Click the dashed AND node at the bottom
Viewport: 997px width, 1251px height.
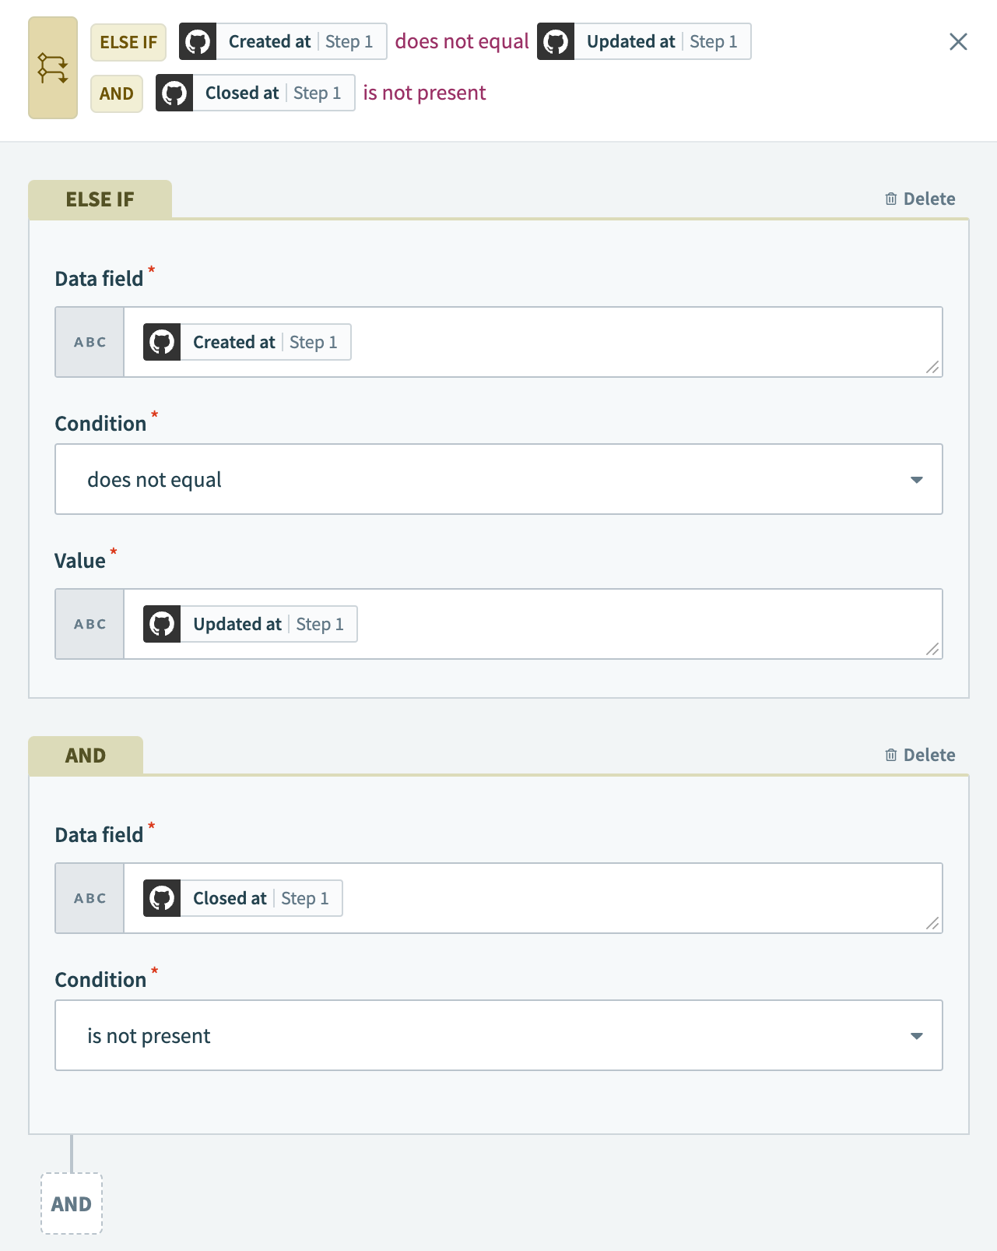coord(71,1203)
